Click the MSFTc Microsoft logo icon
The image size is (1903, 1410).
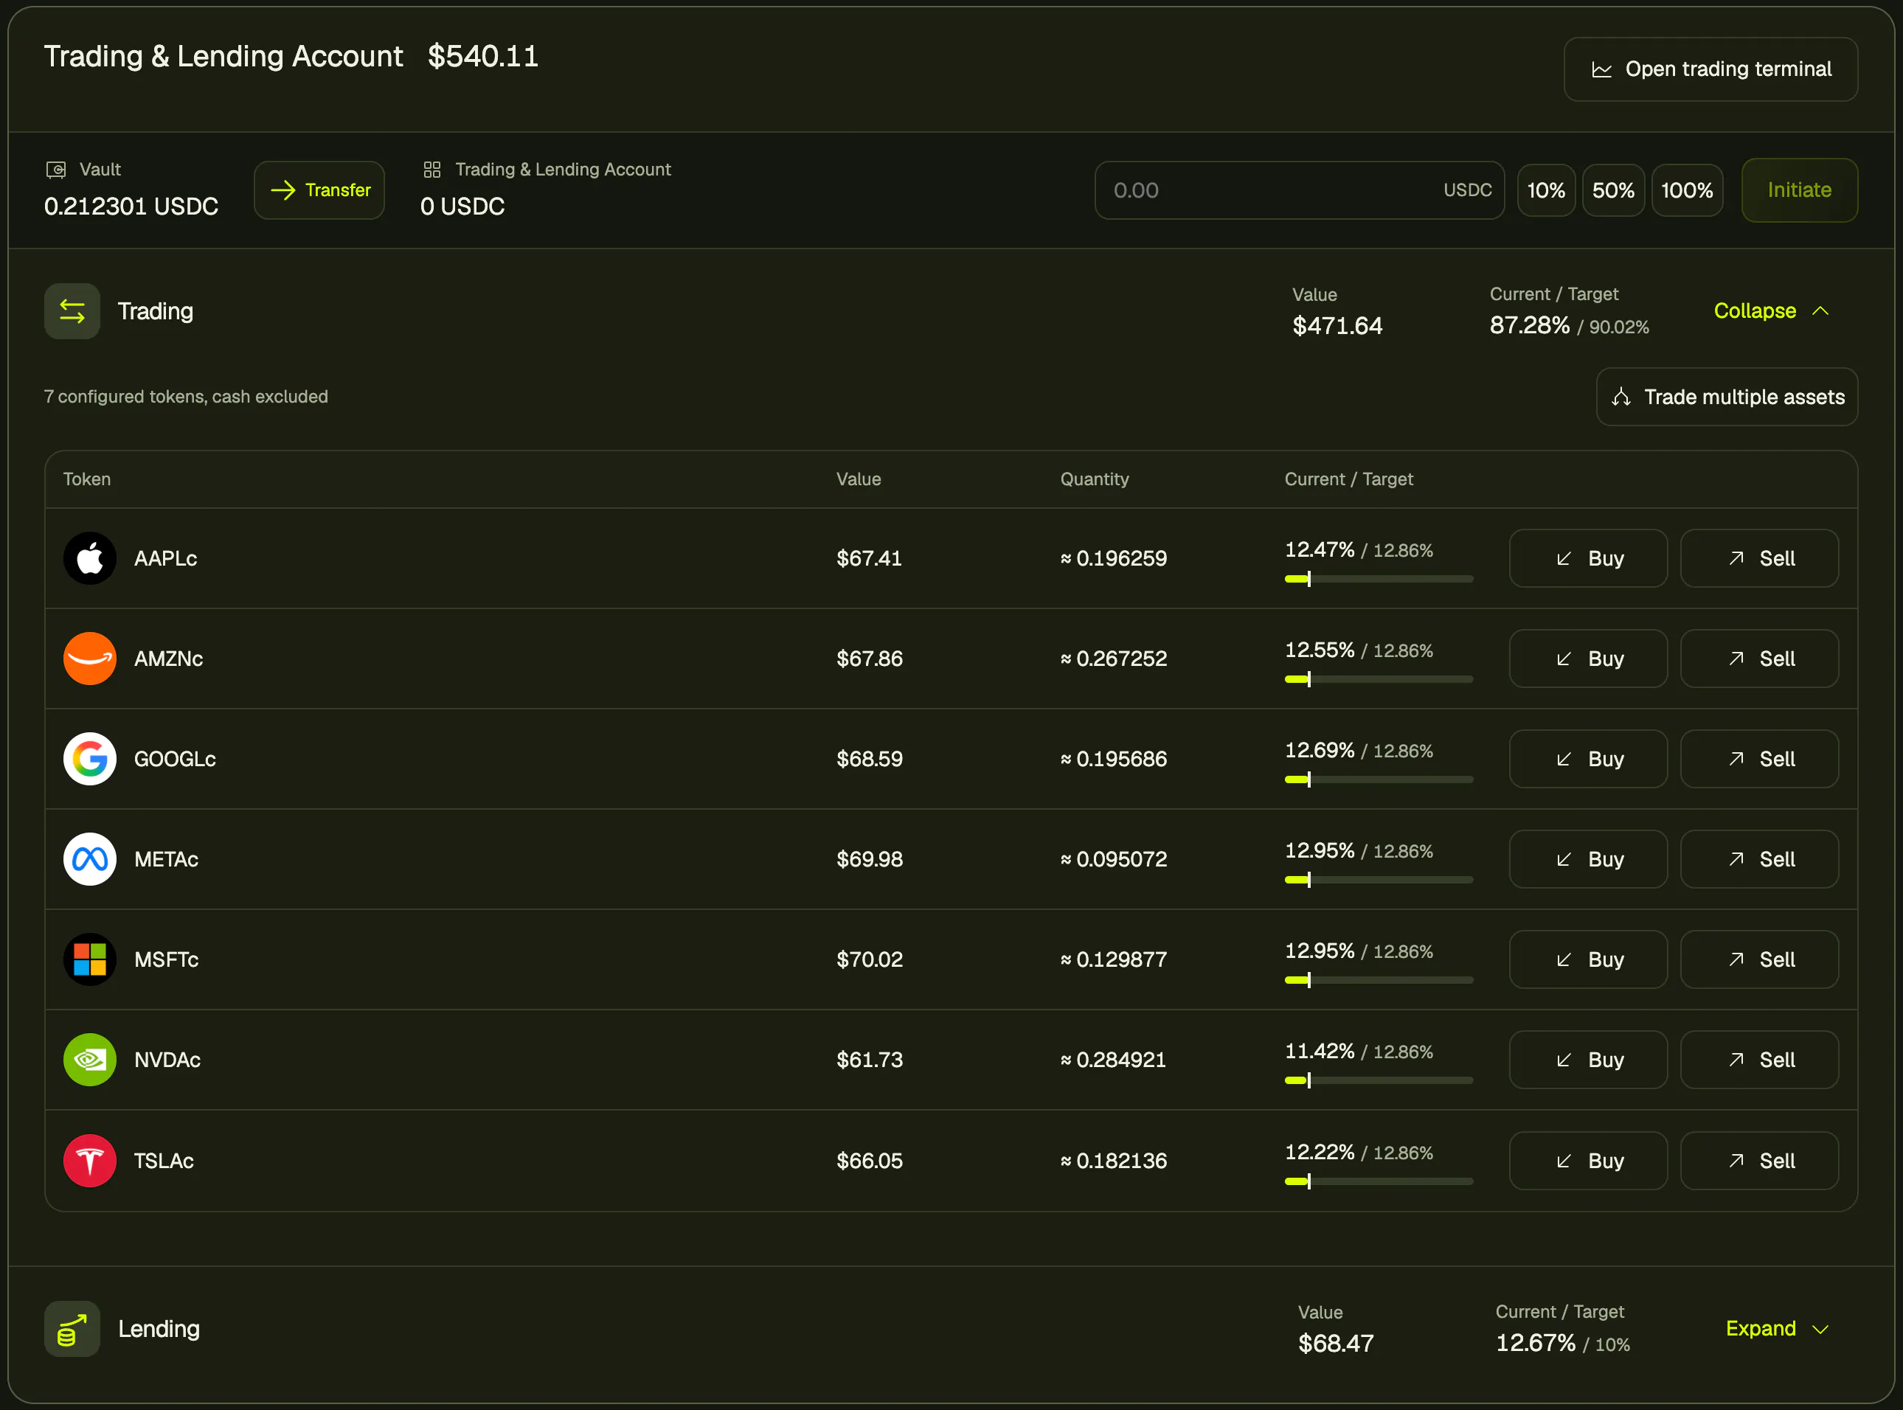90,959
